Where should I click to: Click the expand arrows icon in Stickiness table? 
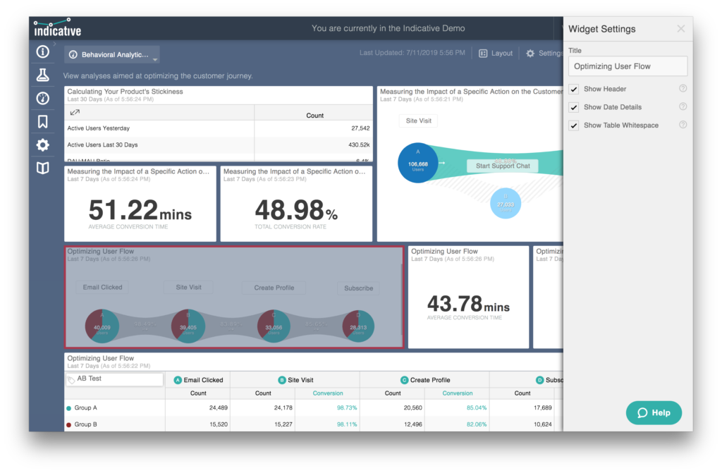(x=75, y=112)
